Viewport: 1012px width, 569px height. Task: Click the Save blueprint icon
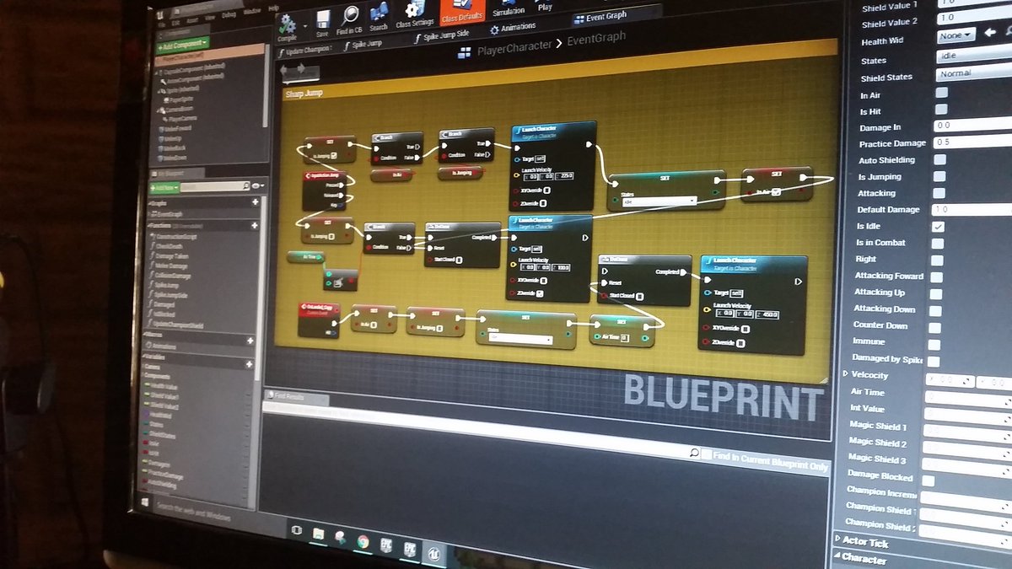323,24
